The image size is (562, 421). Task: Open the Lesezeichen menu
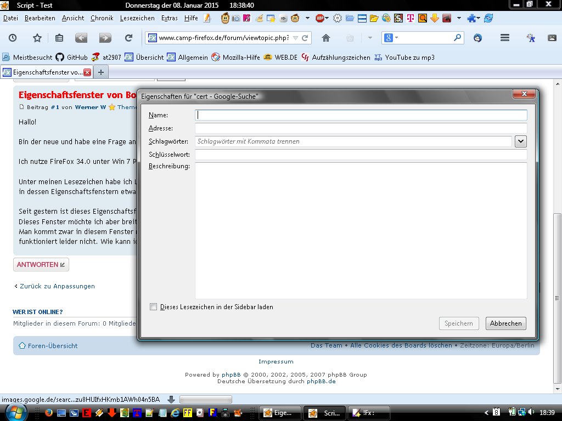pyautogui.click(x=137, y=18)
